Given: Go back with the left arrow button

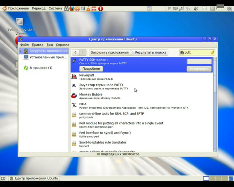Looking at the screenshot, I should 76,52.
